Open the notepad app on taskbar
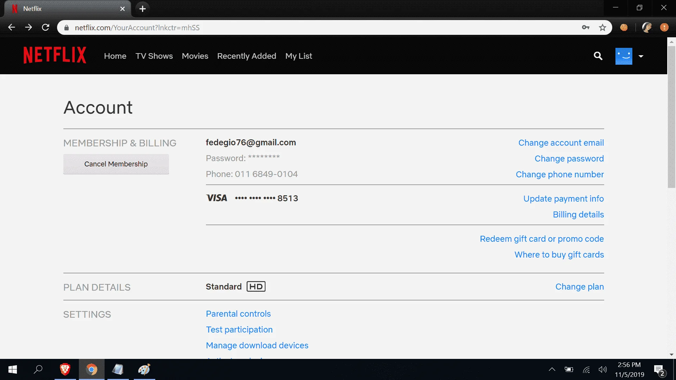 pyautogui.click(x=118, y=369)
